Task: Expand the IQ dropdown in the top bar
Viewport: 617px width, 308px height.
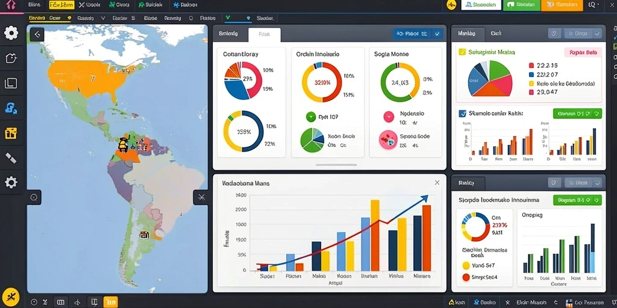Action: coord(594,5)
